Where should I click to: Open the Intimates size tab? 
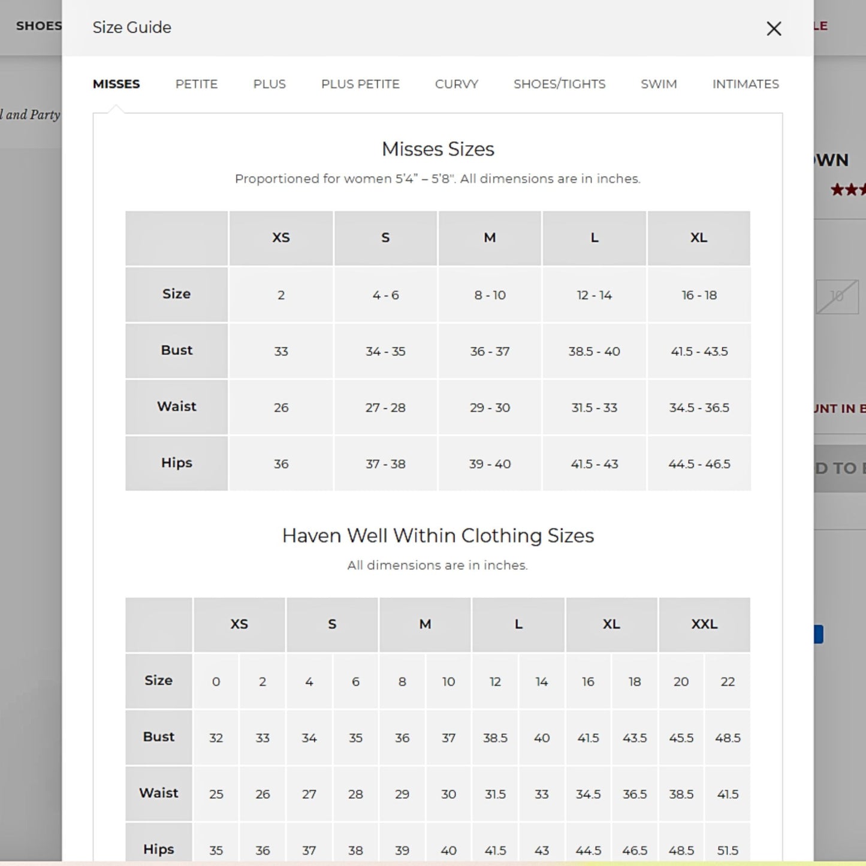(x=745, y=84)
